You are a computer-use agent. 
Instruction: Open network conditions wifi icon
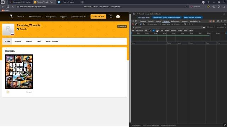point(185,24)
